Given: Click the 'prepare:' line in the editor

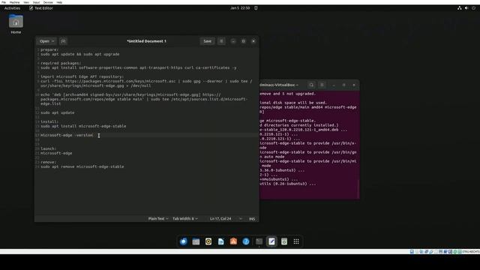Looking at the screenshot, I should [49, 49].
